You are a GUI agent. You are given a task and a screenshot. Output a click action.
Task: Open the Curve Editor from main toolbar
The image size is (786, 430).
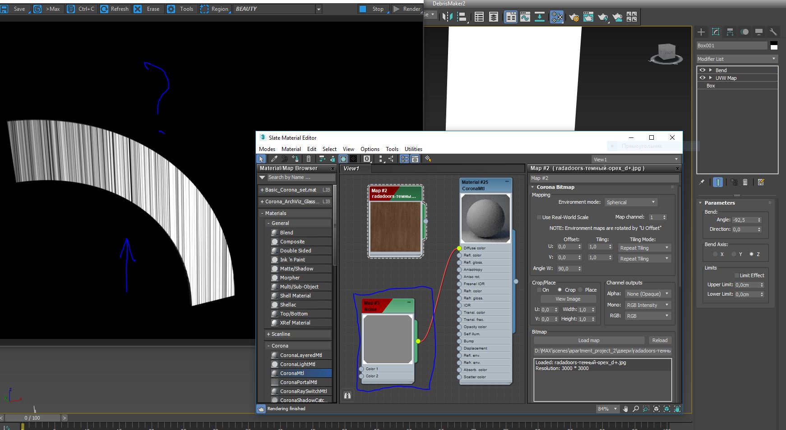[525, 17]
